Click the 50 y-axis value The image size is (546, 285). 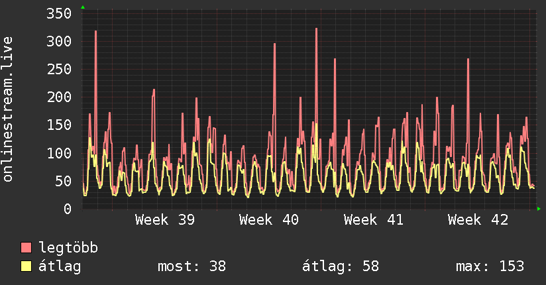[64, 181]
